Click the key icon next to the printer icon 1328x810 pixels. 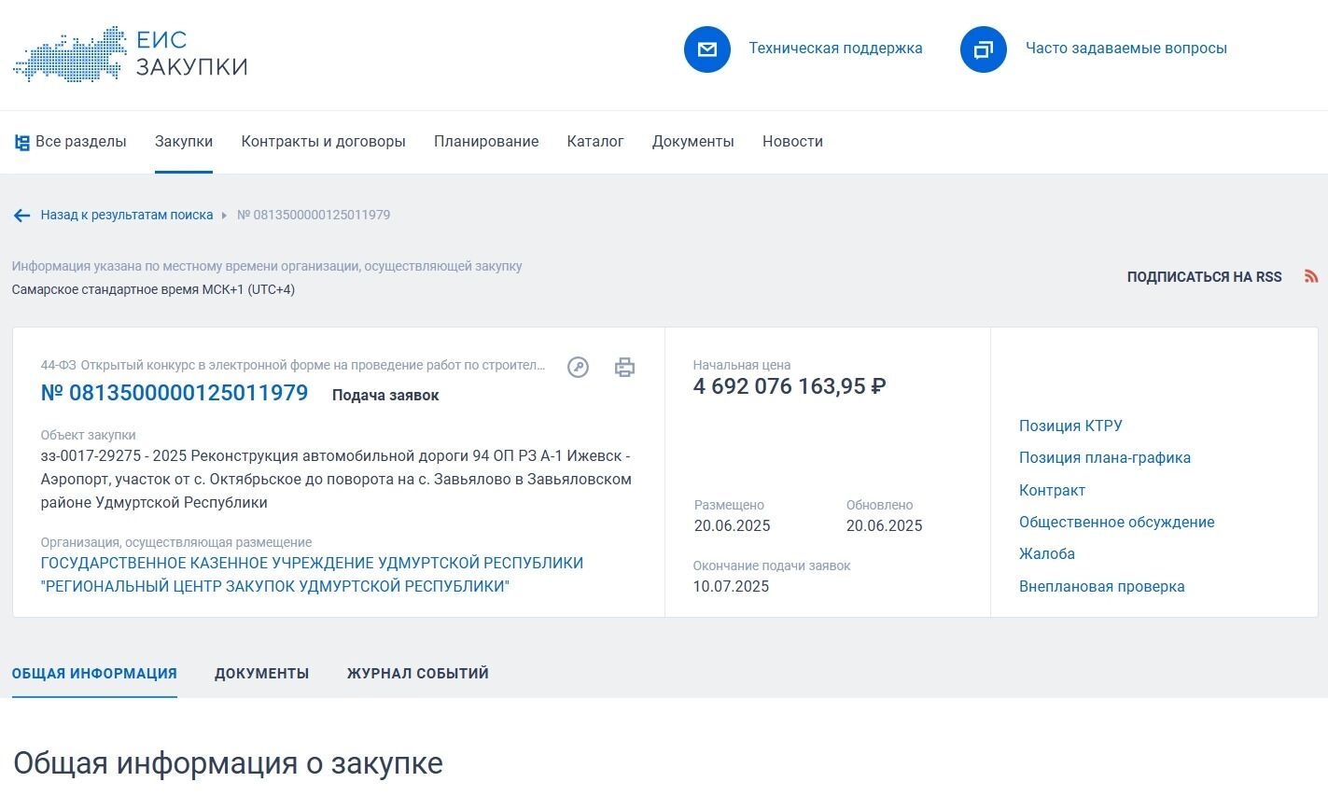point(579,368)
